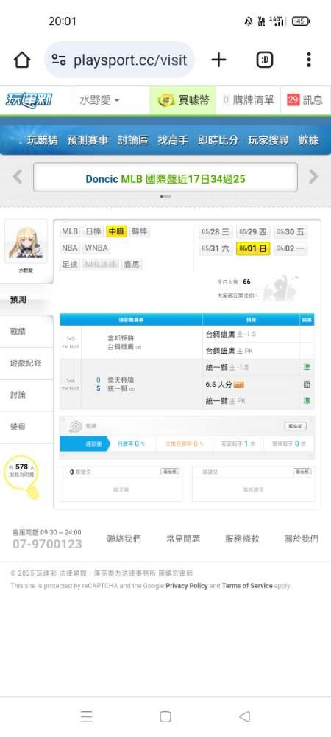331x737 pixels.
Task: Click the 聯絡我們 footer link
Action: [x=124, y=539]
